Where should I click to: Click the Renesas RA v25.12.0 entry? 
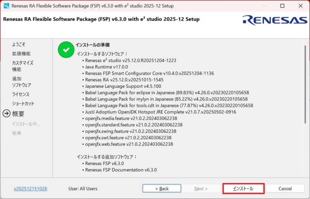coord(124,80)
